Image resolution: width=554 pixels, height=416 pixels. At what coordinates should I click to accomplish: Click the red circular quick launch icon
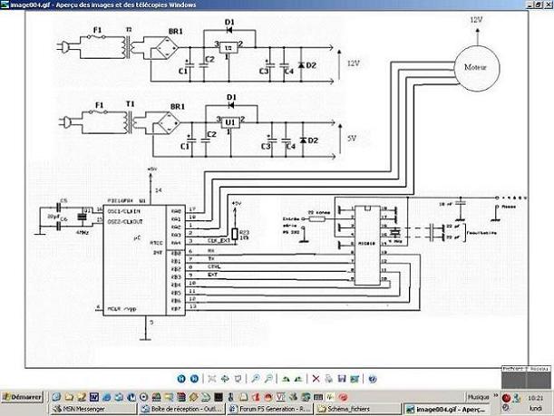[x=343, y=397]
